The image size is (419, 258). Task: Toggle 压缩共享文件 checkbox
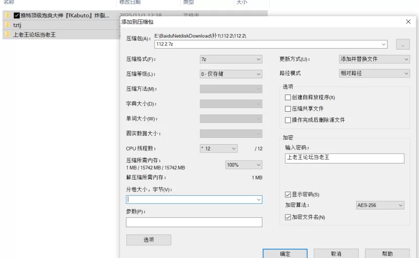pyautogui.click(x=288, y=109)
